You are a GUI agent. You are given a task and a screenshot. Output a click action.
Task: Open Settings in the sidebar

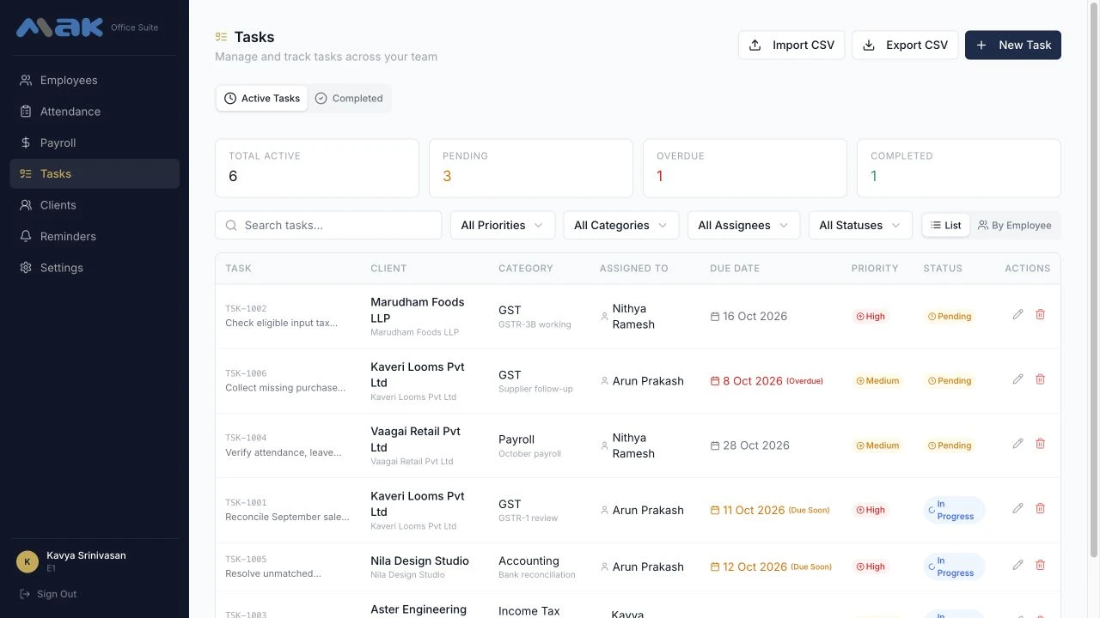coord(95,268)
